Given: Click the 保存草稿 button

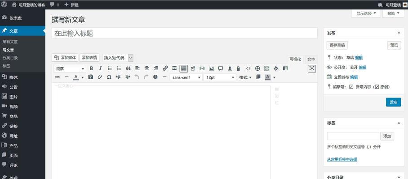Looking at the screenshot, I should point(337,45).
